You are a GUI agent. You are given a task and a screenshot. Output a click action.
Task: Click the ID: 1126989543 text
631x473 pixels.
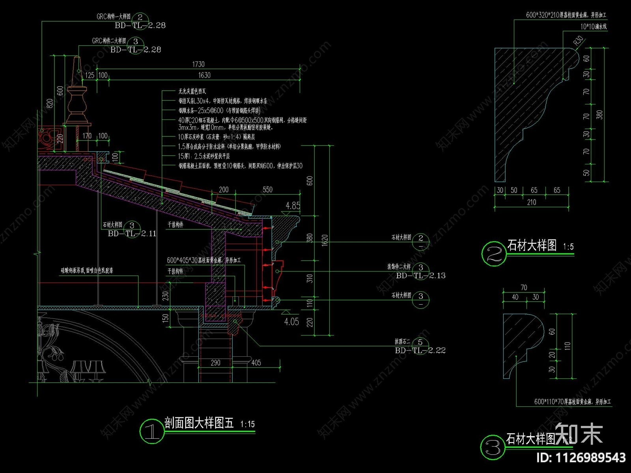coord(582,458)
